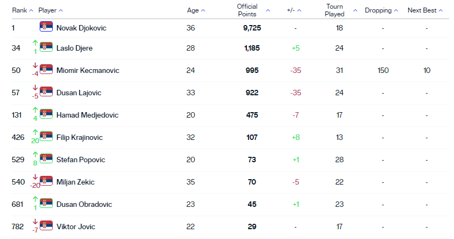Click Kecmanovic's 150 dropping points value
This screenshot has height=239, width=454.
point(383,70)
